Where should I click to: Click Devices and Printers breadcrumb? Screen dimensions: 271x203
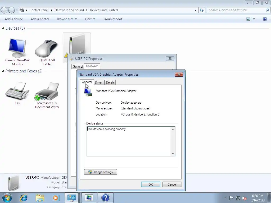(104, 10)
